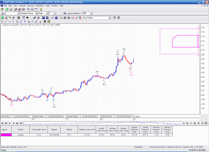209x152 pixels.
Task: Select the circle drawing tool
Action: (21, 22)
